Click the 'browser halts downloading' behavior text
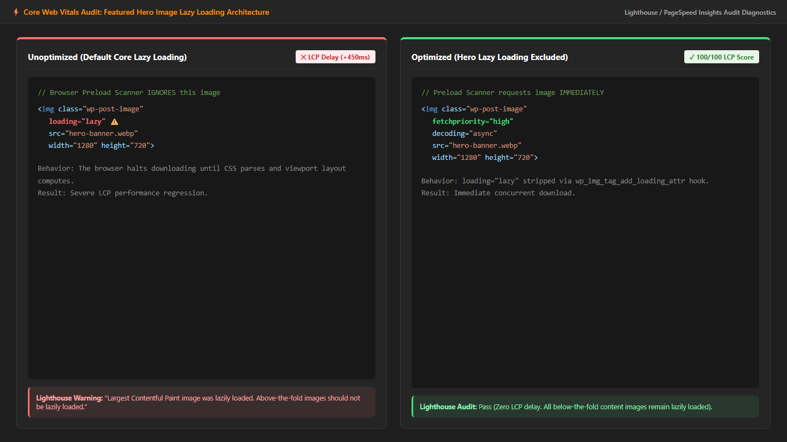This screenshot has width=787, height=442. click(192, 175)
